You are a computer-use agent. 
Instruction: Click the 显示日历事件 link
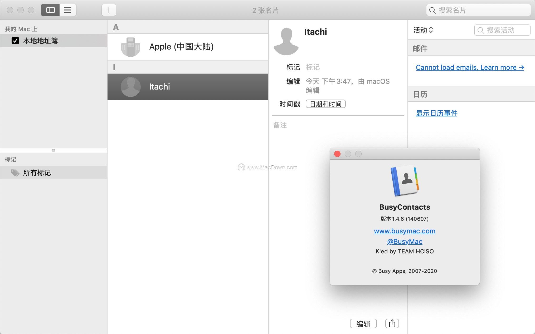(436, 113)
